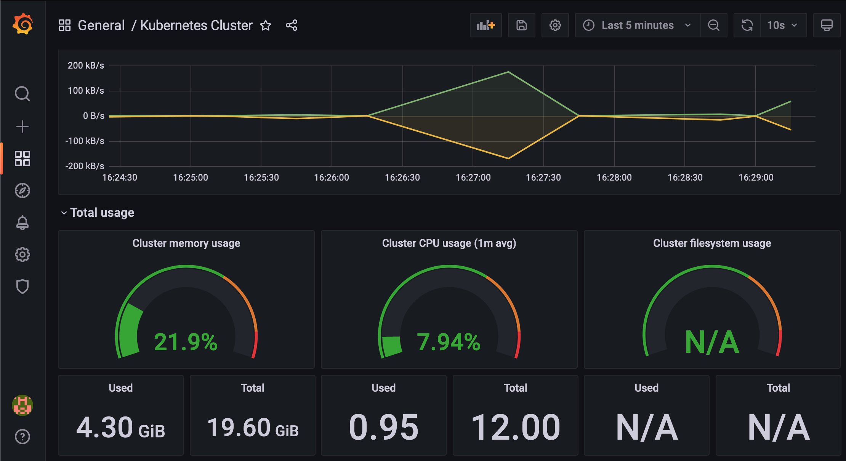Click the Shield/Server Admin icon

[x=23, y=287]
